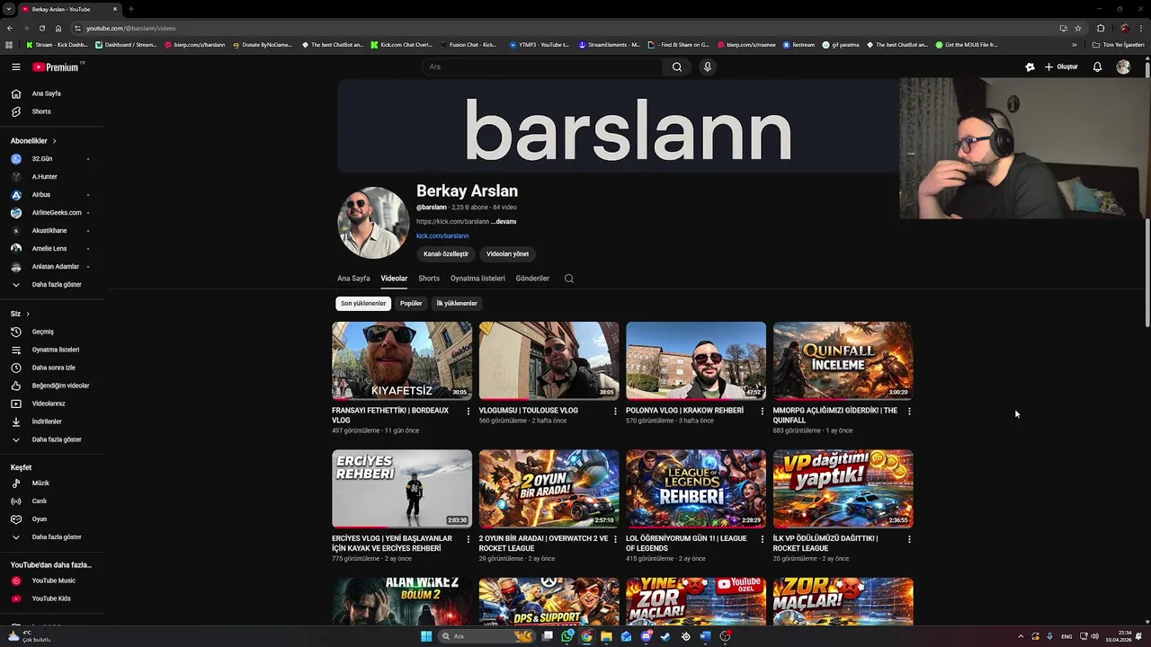Open Beğendiğim videolar in sidebar
The height and width of the screenshot is (647, 1151).
[51, 386]
